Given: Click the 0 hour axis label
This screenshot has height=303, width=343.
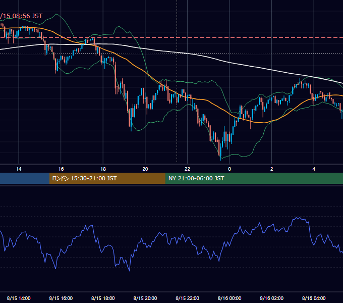Looking at the screenshot, I should coord(230,169).
